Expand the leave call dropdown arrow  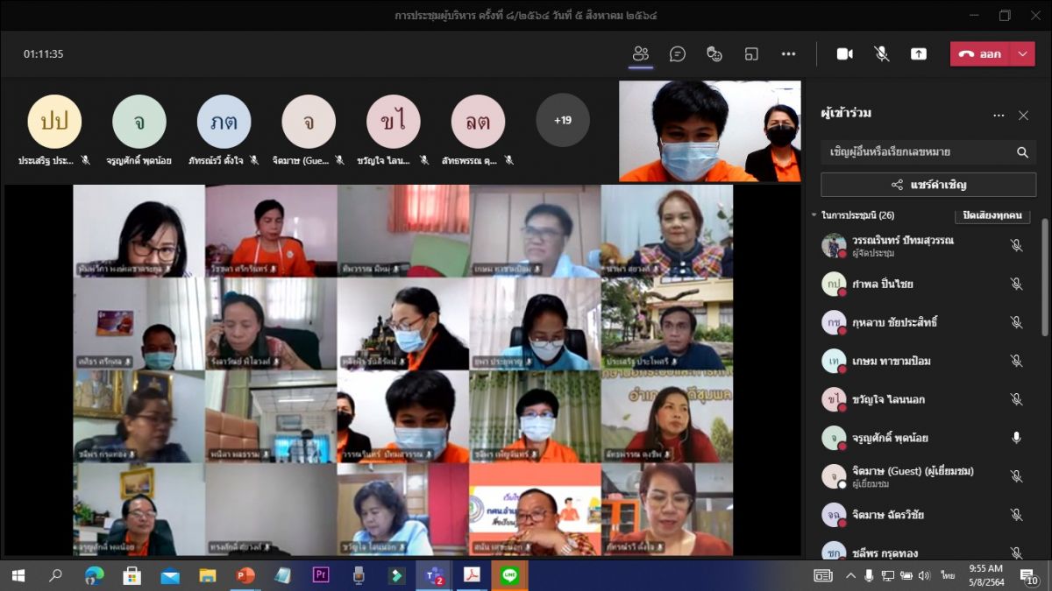point(1023,54)
